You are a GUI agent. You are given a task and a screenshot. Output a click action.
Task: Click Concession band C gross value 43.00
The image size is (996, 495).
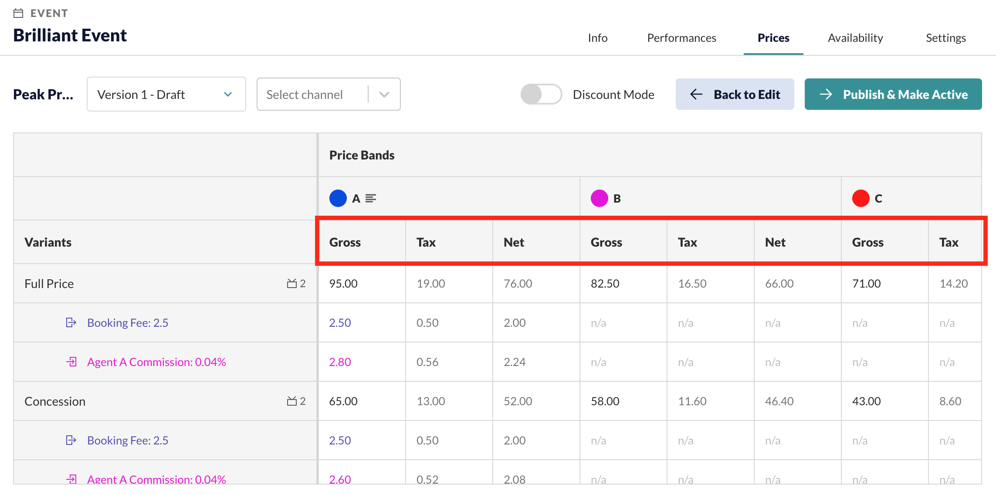point(866,401)
